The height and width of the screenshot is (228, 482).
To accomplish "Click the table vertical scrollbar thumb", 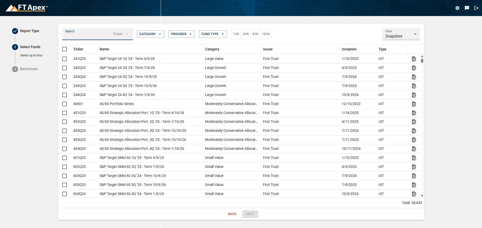I will 422,61.
